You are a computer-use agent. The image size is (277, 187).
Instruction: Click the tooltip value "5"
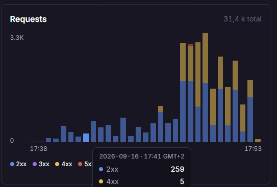pos(182,181)
